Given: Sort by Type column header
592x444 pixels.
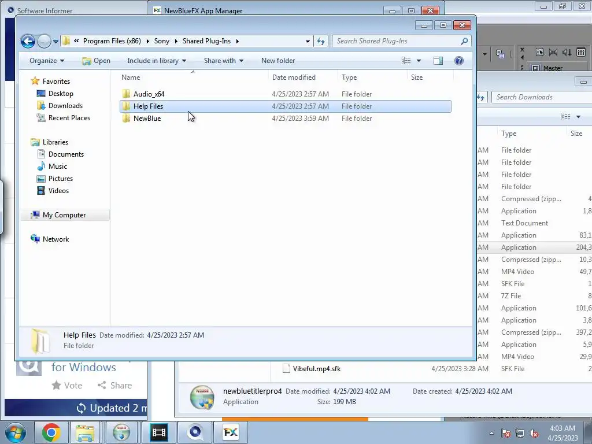Looking at the screenshot, I should click(x=349, y=77).
